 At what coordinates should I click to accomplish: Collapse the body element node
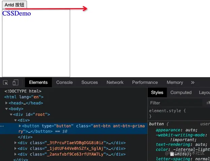pos(6,109)
